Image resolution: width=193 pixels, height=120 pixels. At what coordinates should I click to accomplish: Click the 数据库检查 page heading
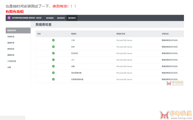tap(44, 25)
